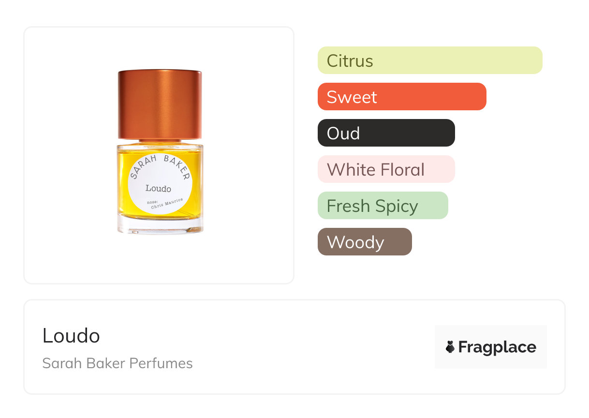Viewport: 589px width, 418px height.
Task: Select the Sweet accord bar
Action: pos(401,97)
